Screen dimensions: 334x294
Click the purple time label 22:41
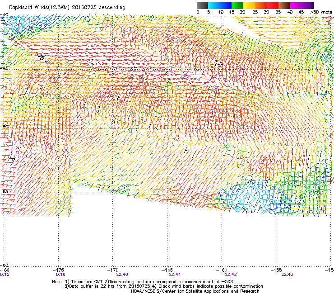point(175,275)
